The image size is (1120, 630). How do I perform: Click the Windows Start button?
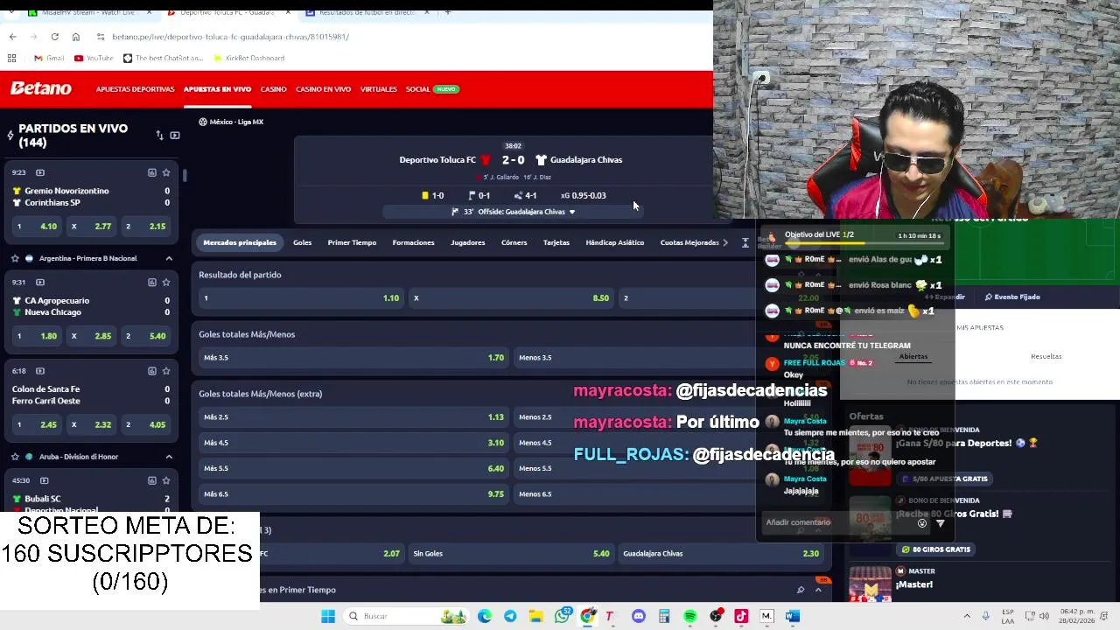pyautogui.click(x=328, y=616)
